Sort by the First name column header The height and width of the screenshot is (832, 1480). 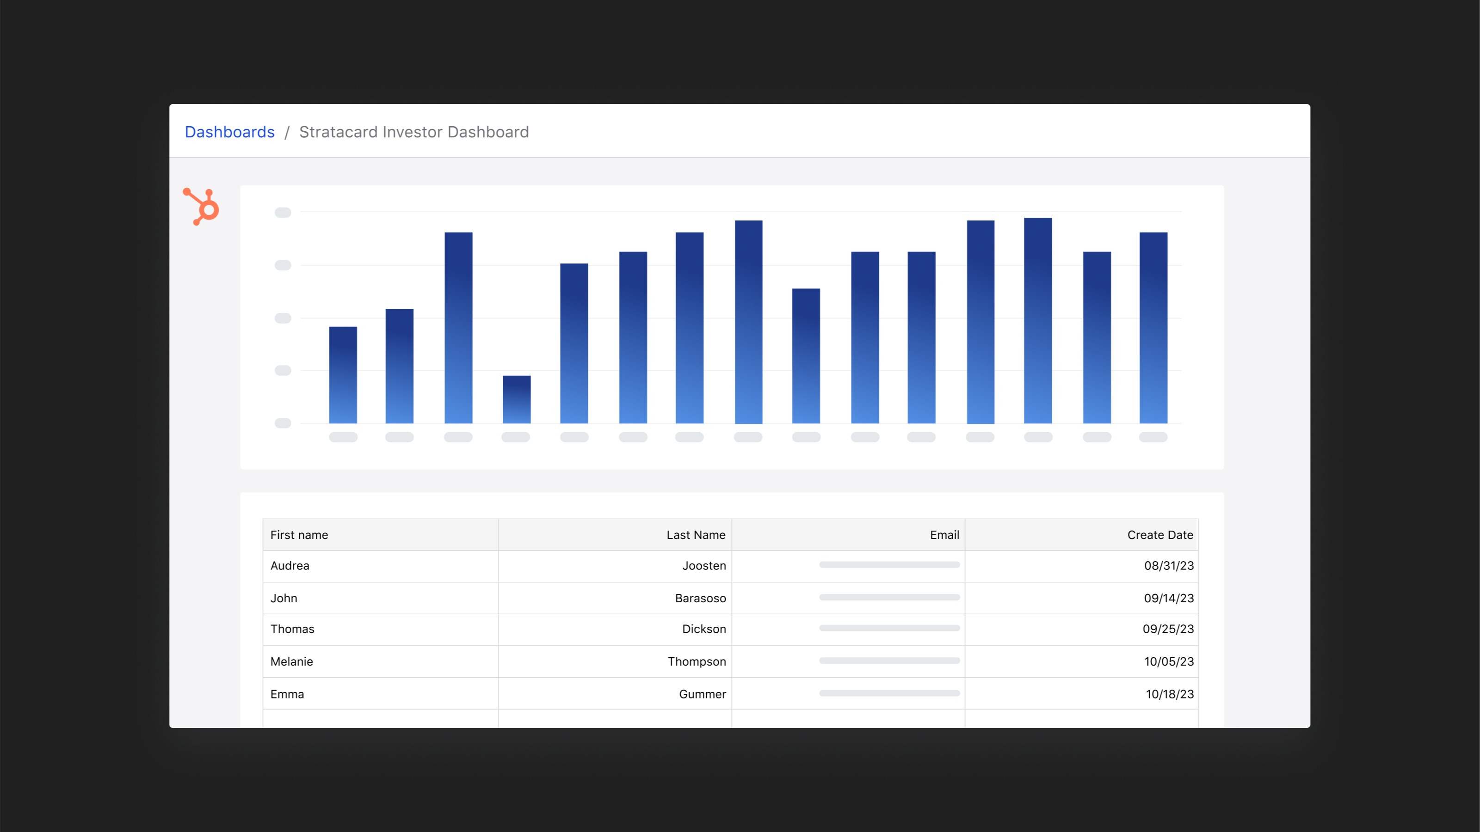click(x=299, y=535)
